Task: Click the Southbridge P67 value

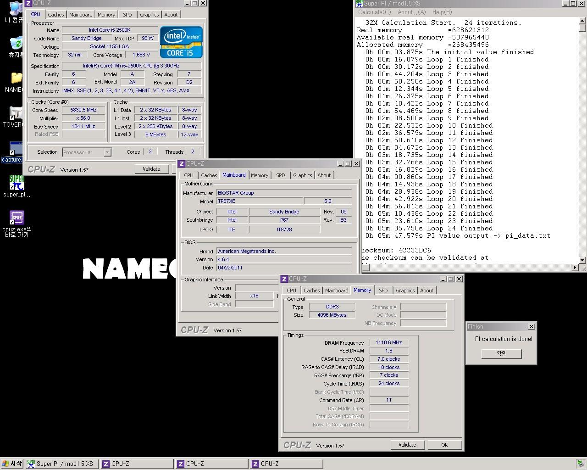Action: (x=284, y=220)
